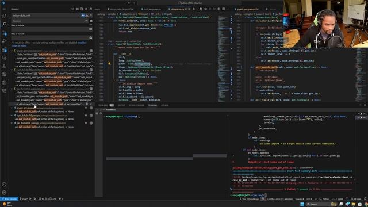Open the Extensions view
Viewport: 368px width, 207px height.
4,49
